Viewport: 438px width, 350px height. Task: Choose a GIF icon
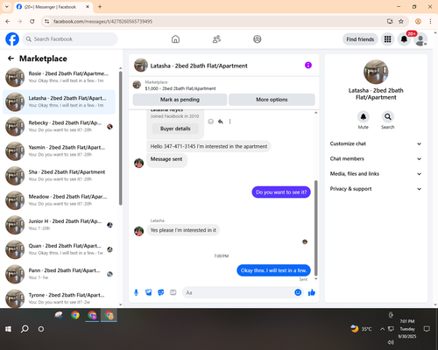tap(173, 292)
